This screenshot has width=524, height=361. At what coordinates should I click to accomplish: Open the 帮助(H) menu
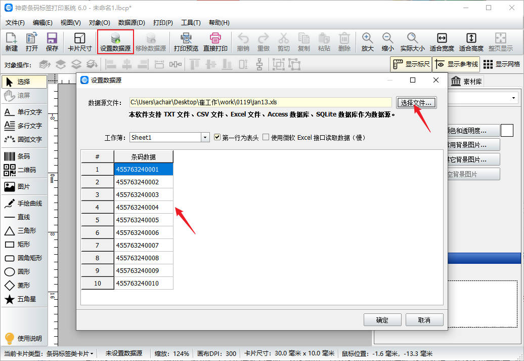[x=219, y=23]
